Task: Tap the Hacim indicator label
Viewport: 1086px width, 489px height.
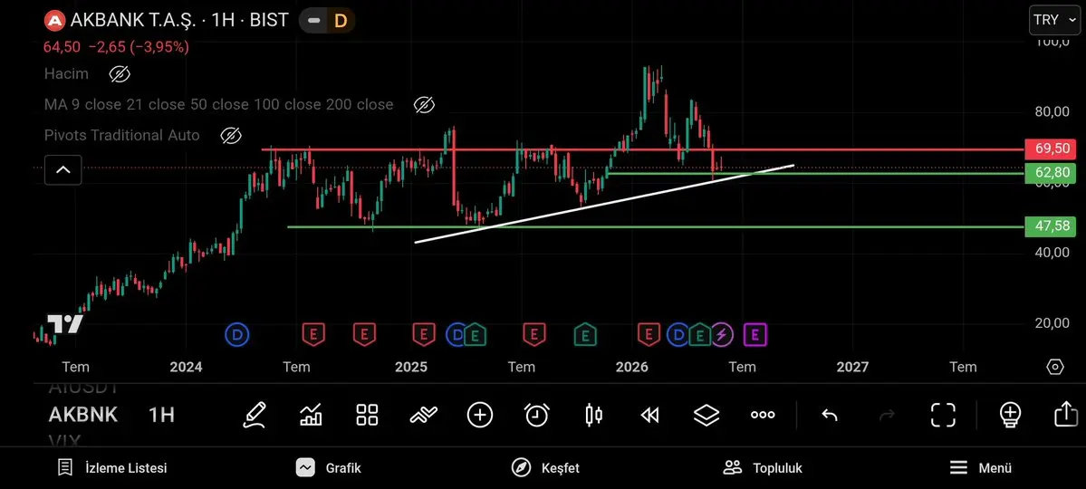Action: tap(66, 73)
